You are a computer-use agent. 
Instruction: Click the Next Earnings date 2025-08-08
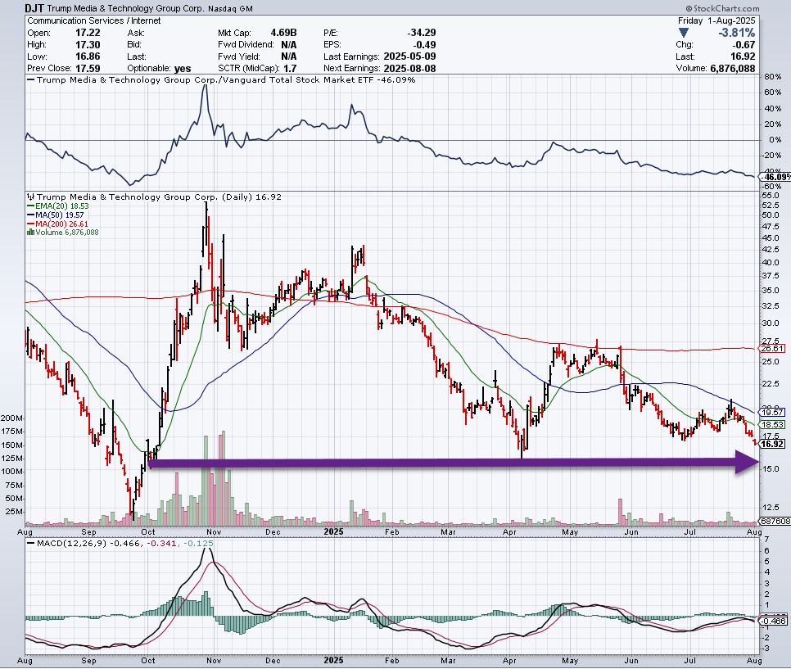(409, 69)
